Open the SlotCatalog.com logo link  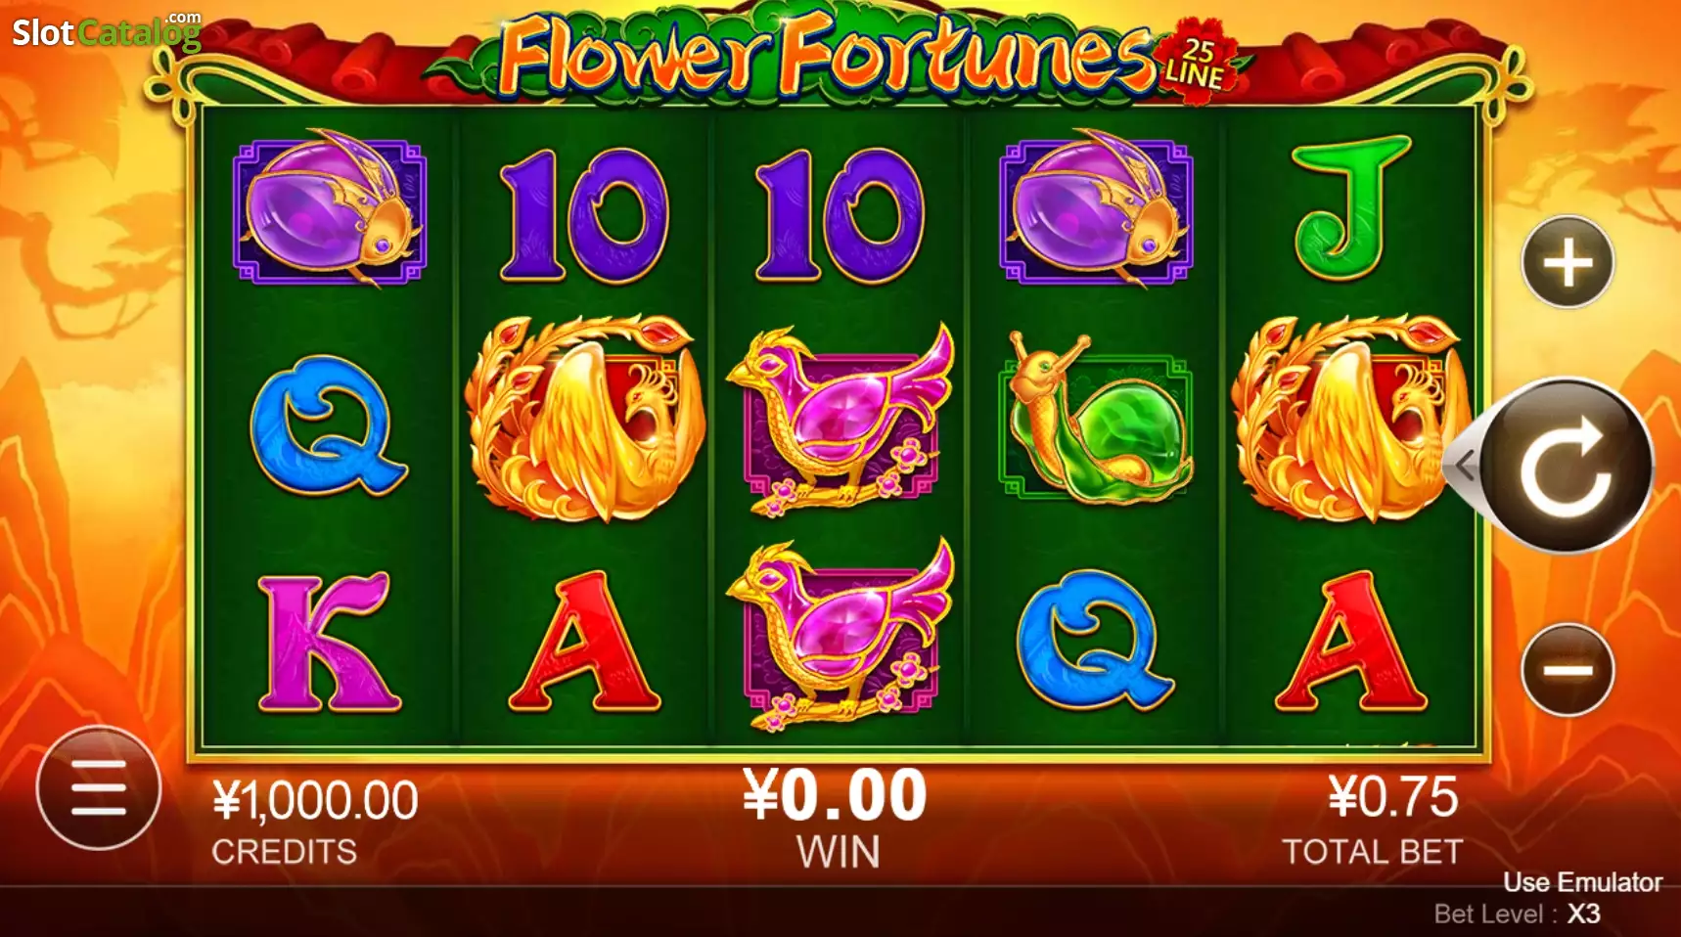[107, 31]
